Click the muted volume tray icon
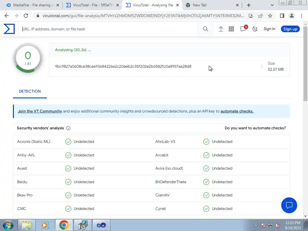Viewport: 308px width, 231px height. pos(278,226)
